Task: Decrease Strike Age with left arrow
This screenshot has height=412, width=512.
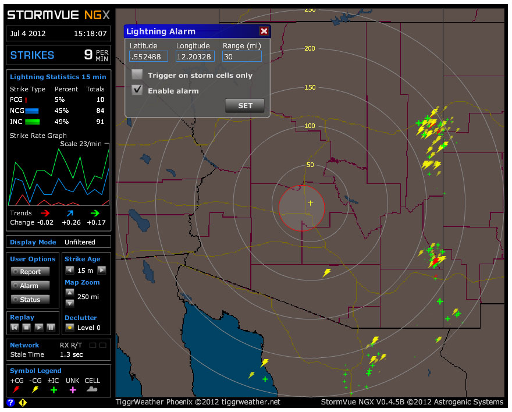Action: 70,270
